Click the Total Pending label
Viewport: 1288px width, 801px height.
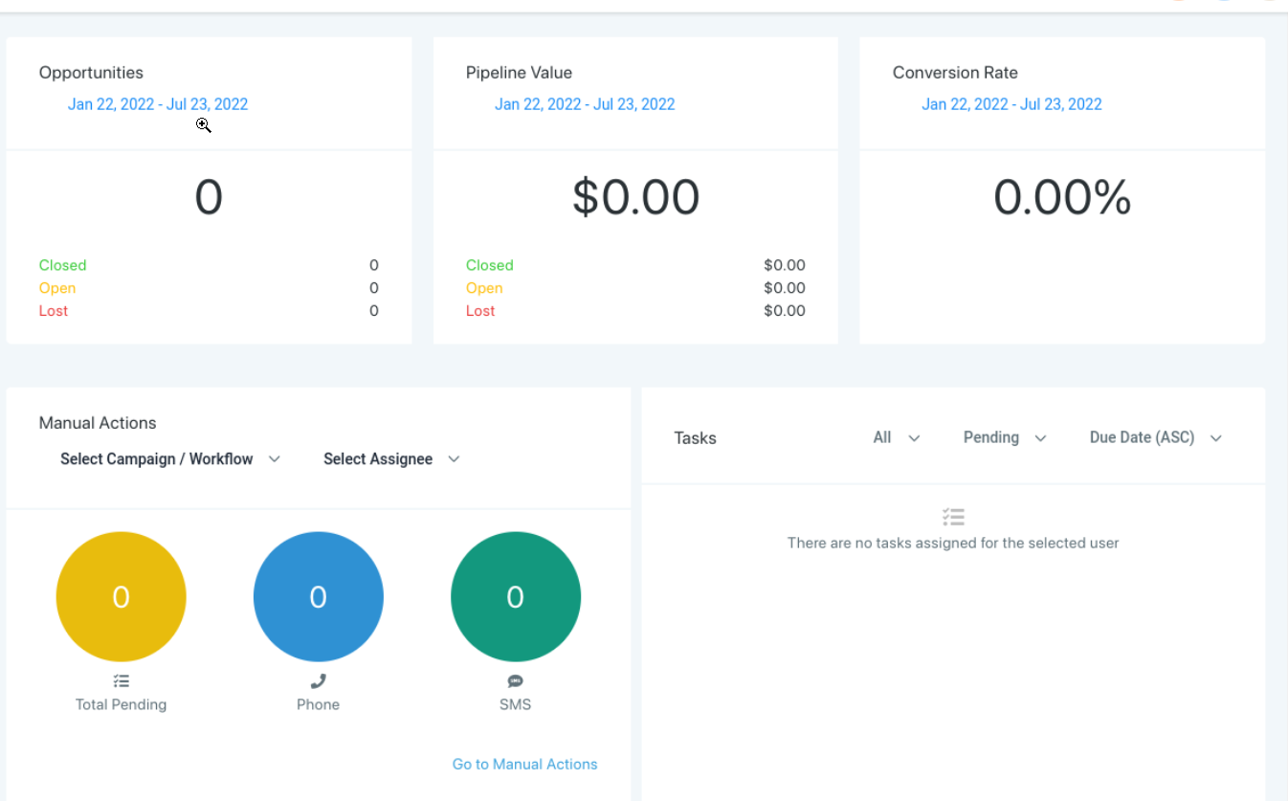tap(121, 704)
